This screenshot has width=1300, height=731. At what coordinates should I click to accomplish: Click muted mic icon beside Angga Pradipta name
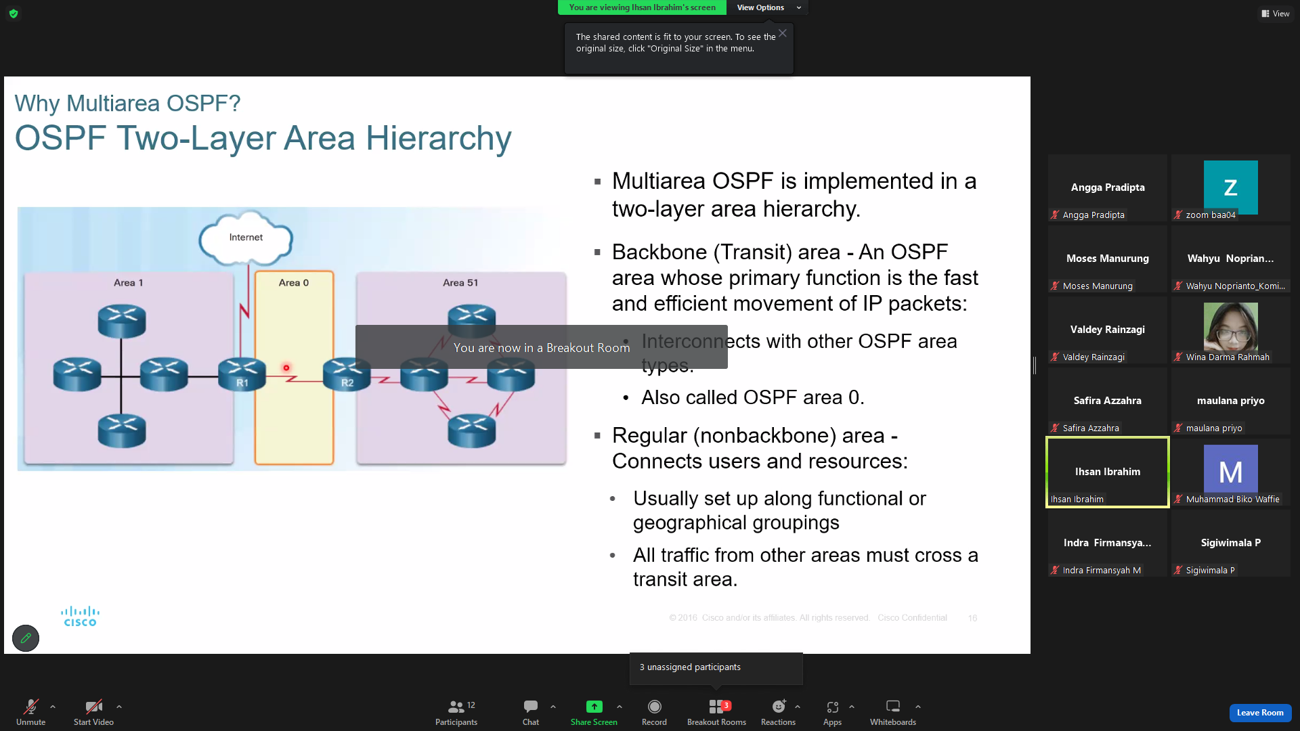coord(1055,215)
